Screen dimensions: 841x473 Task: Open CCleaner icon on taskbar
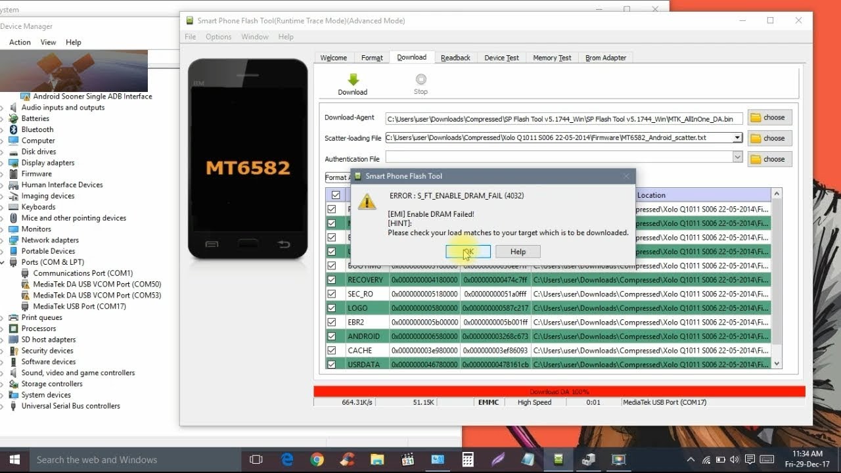347,460
